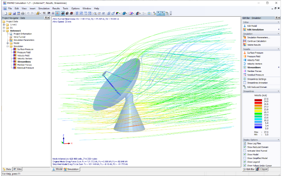Collapse the Simulation section in Edit Bar
The height and width of the screenshot is (176, 282).
click(279, 34)
